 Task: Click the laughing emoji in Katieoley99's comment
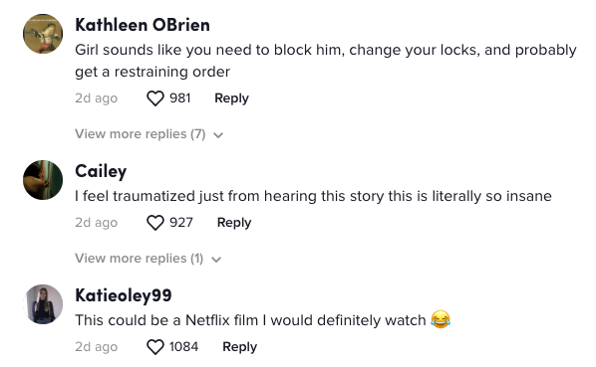(441, 319)
